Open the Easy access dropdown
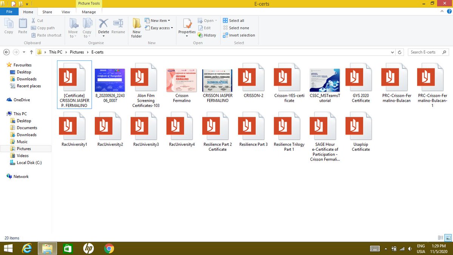Image resolution: width=453 pixels, height=255 pixels. point(159,28)
